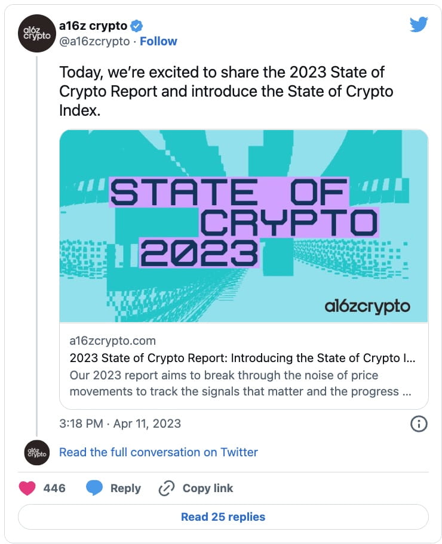The image size is (442, 544).
Task: Click the a16z crypto verified badge
Action: pos(137,26)
